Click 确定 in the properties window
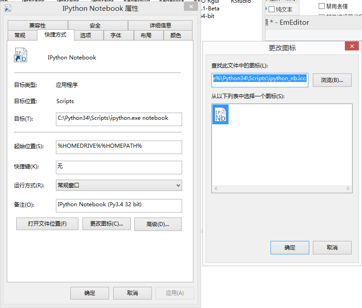This screenshot has height=308, width=362. click(90, 293)
